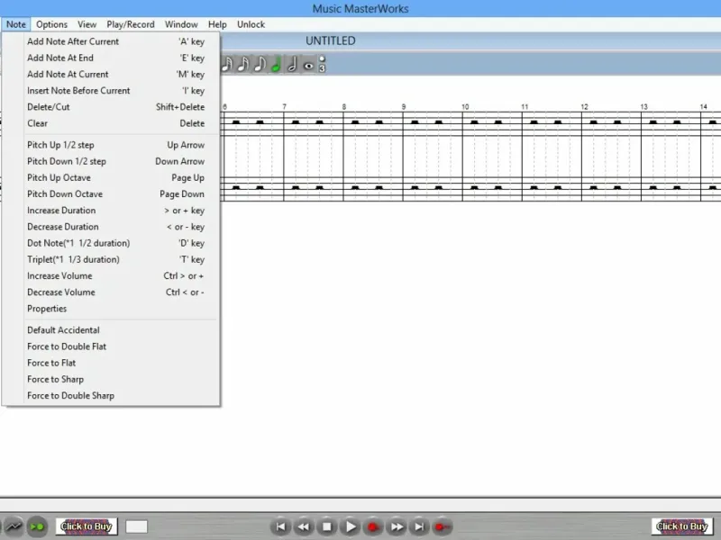This screenshot has width=721, height=540.
Task: Select Increase Duration
Action: pos(111,211)
